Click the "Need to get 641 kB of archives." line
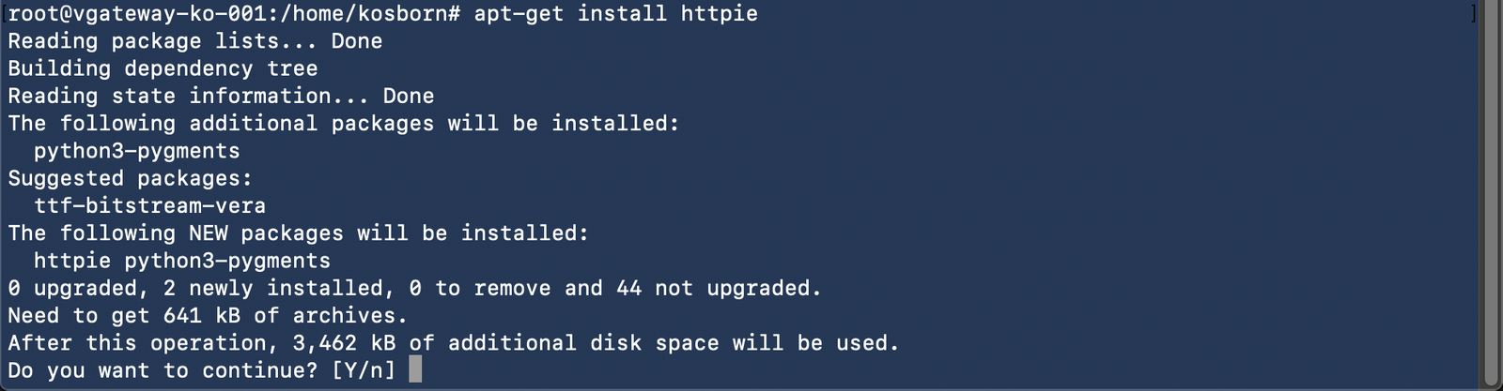 (208, 315)
